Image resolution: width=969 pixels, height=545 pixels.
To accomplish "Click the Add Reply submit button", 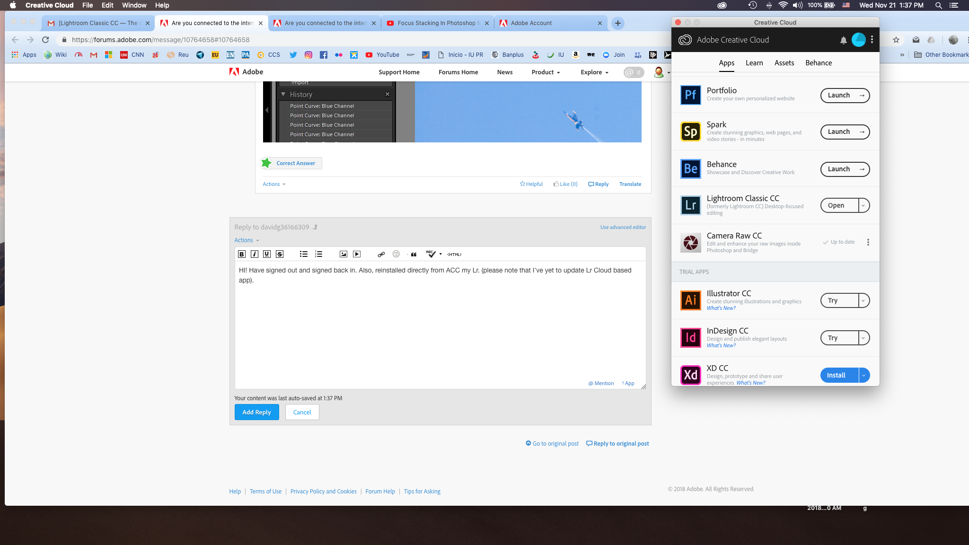I will coord(256,412).
